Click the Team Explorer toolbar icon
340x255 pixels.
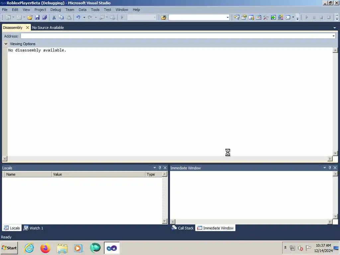coord(251,17)
